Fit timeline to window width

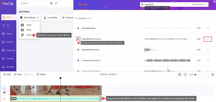[179, 74]
